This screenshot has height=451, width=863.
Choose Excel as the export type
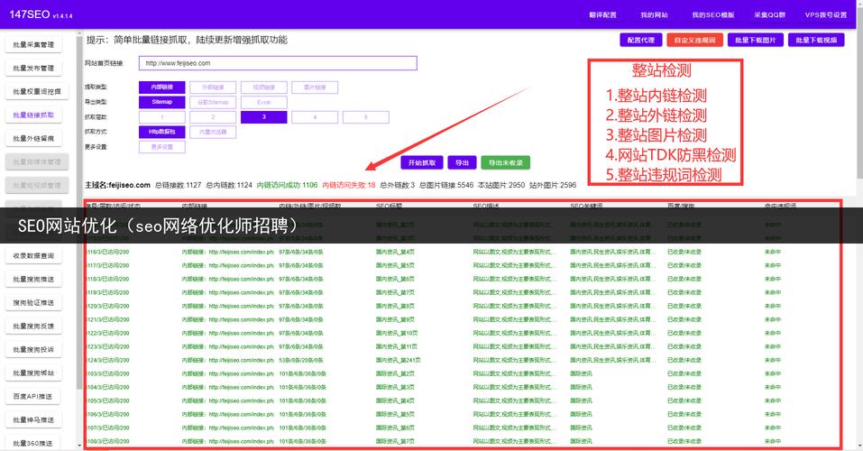coord(263,102)
